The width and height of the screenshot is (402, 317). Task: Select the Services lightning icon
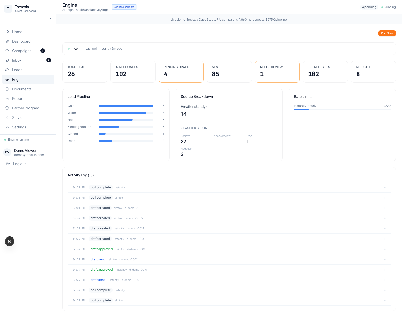[7, 118]
